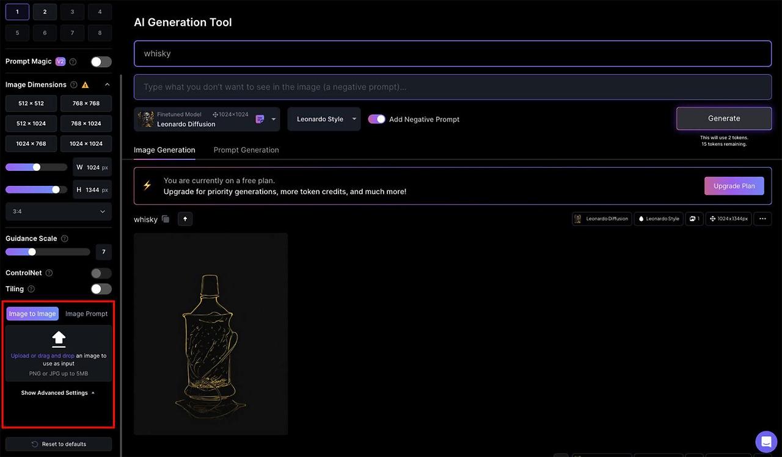Toggle the Tiling switch
782x457 pixels.
point(101,289)
